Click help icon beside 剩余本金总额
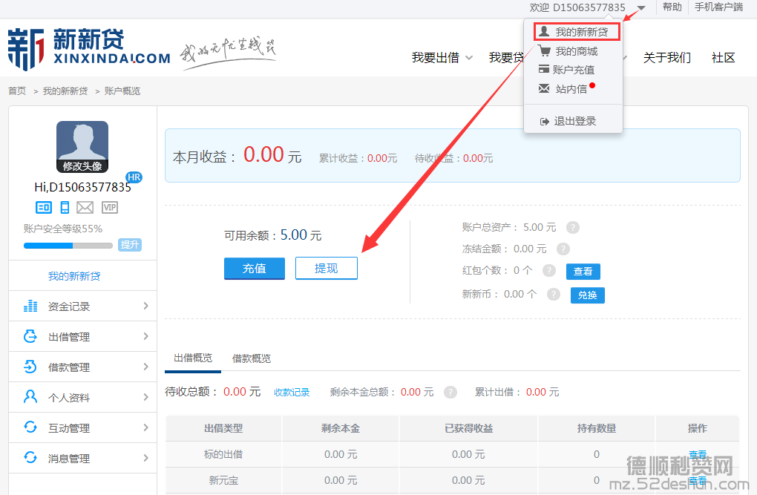The width and height of the screenshot is (757, 495). [450, 392]
